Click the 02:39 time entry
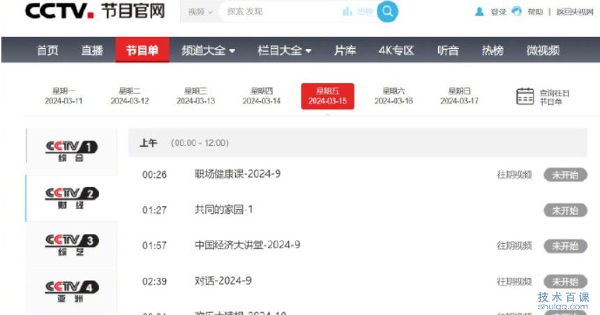The image size is (600, 315). (x=154, y=281)
